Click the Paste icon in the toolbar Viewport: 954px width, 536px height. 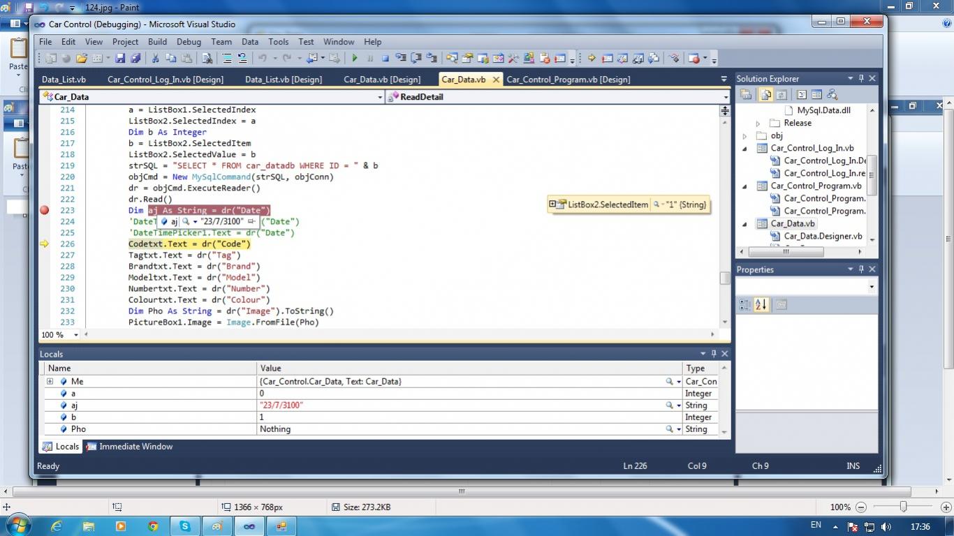click(186, 59)
